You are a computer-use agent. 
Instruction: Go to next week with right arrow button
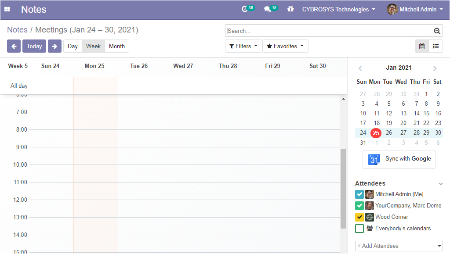[x=54, y=46]
